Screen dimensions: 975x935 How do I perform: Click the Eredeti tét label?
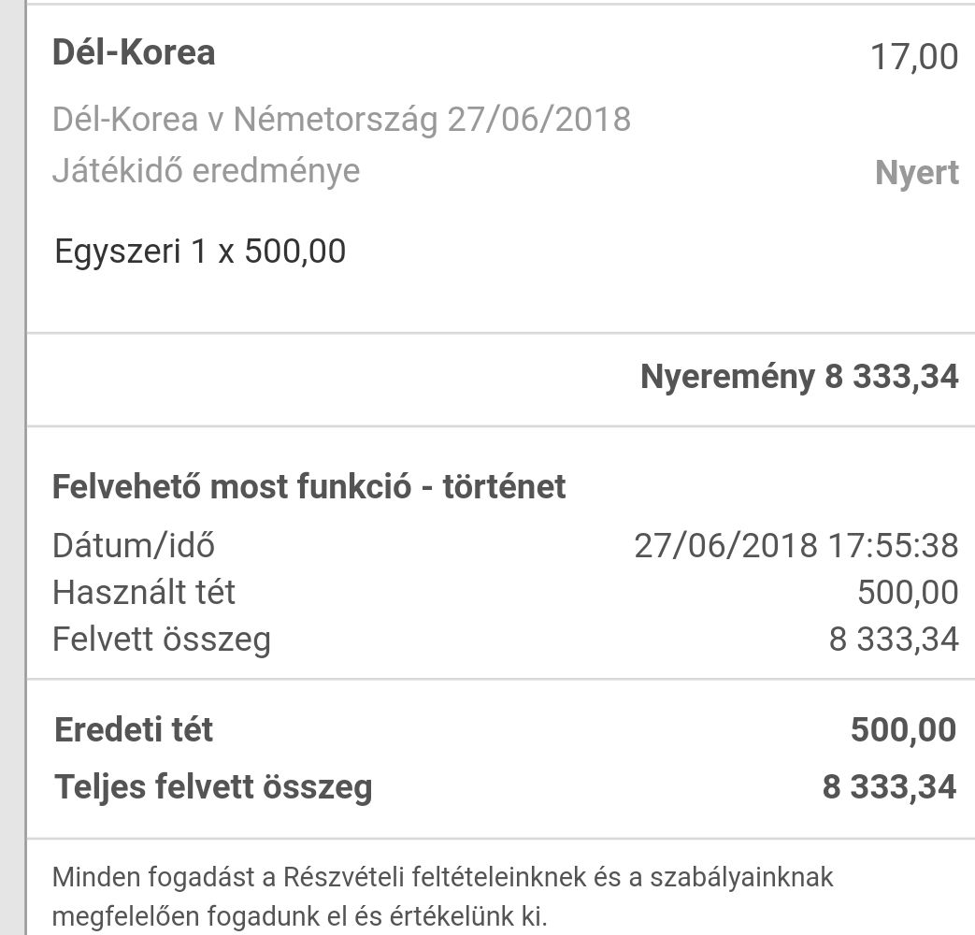click(134, 730)
